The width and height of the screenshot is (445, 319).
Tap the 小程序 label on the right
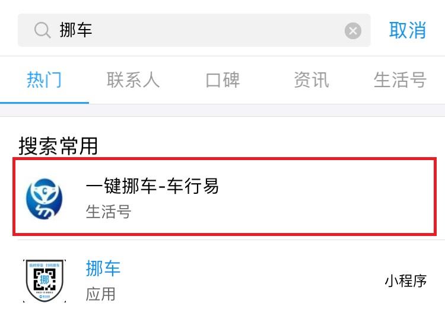tap(405, 281)
